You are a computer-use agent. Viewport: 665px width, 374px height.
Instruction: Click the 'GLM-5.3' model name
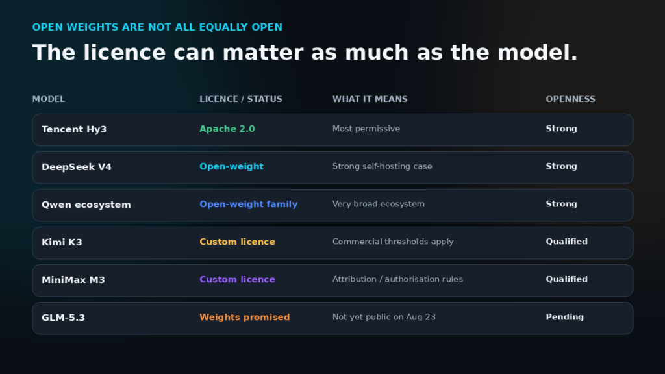(x=63, y=318)
